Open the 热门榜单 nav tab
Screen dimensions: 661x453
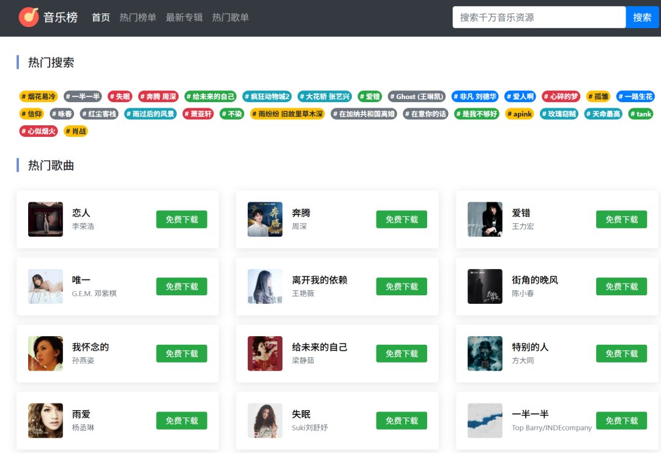pyautogui.click(x=138, y=18)
